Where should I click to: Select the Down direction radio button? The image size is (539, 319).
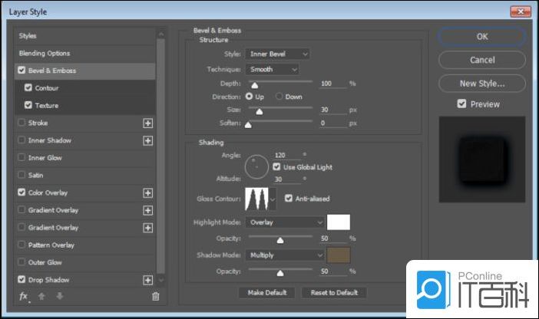point(279,97)
